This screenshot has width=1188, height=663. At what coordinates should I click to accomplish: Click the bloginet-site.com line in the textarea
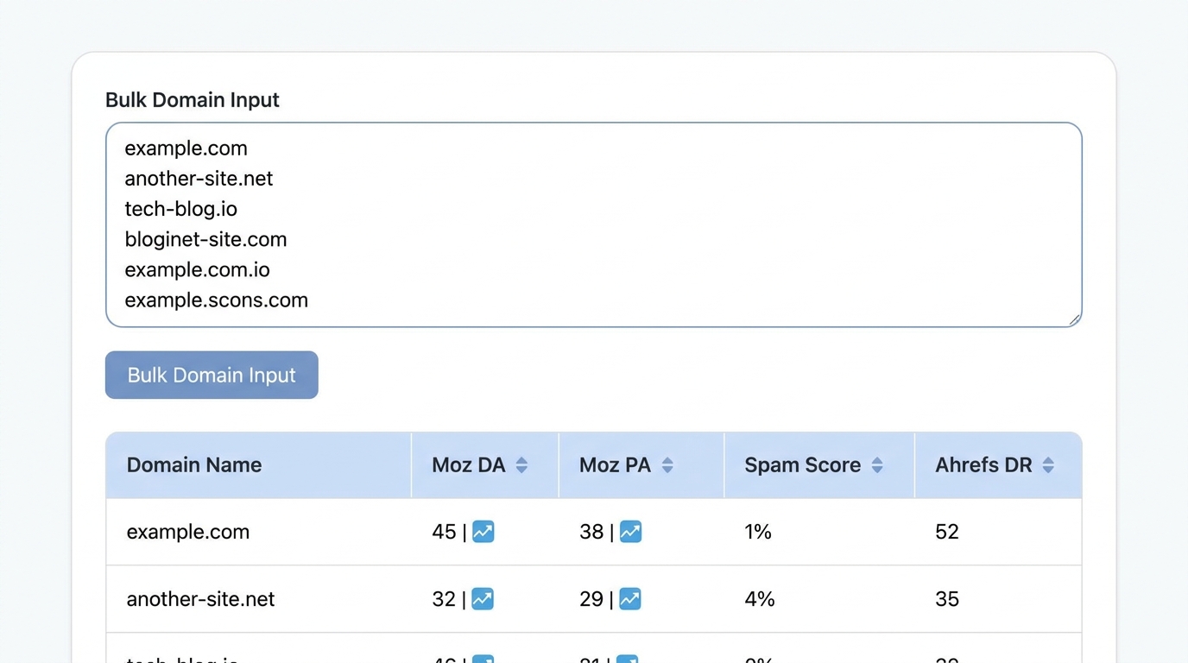click(x=205, y=239)
